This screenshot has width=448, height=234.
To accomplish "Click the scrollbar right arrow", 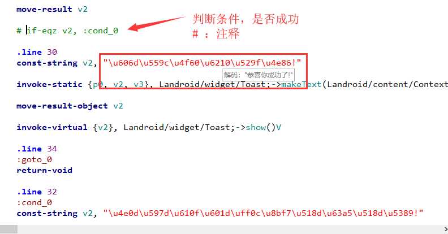I will 446,229.
